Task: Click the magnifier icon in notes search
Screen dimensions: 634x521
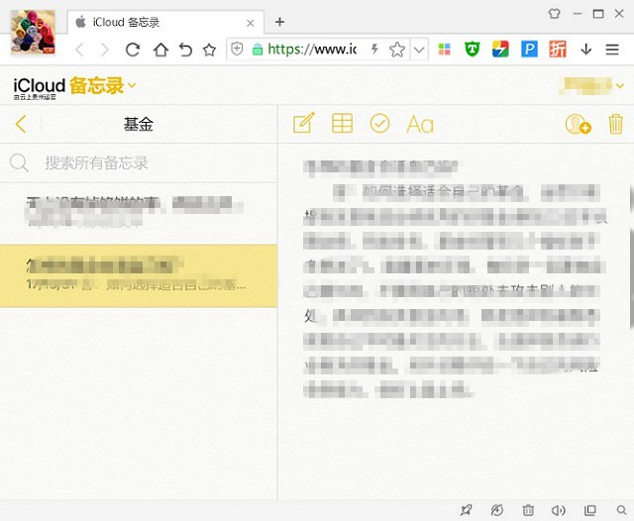Action: tap(19, 162)
